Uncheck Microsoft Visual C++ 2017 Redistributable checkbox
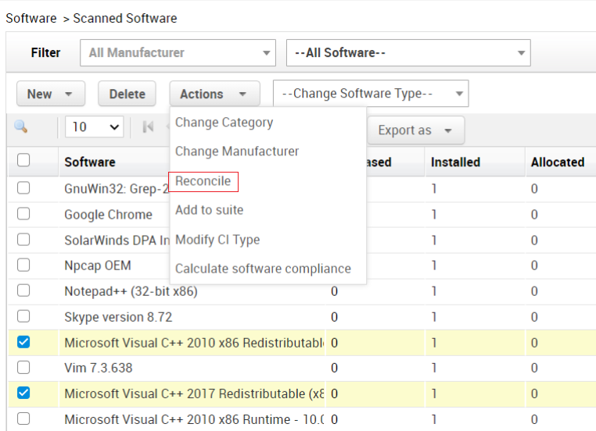The width and height of the screenshot is (596, 431). [x=23, y=393]
